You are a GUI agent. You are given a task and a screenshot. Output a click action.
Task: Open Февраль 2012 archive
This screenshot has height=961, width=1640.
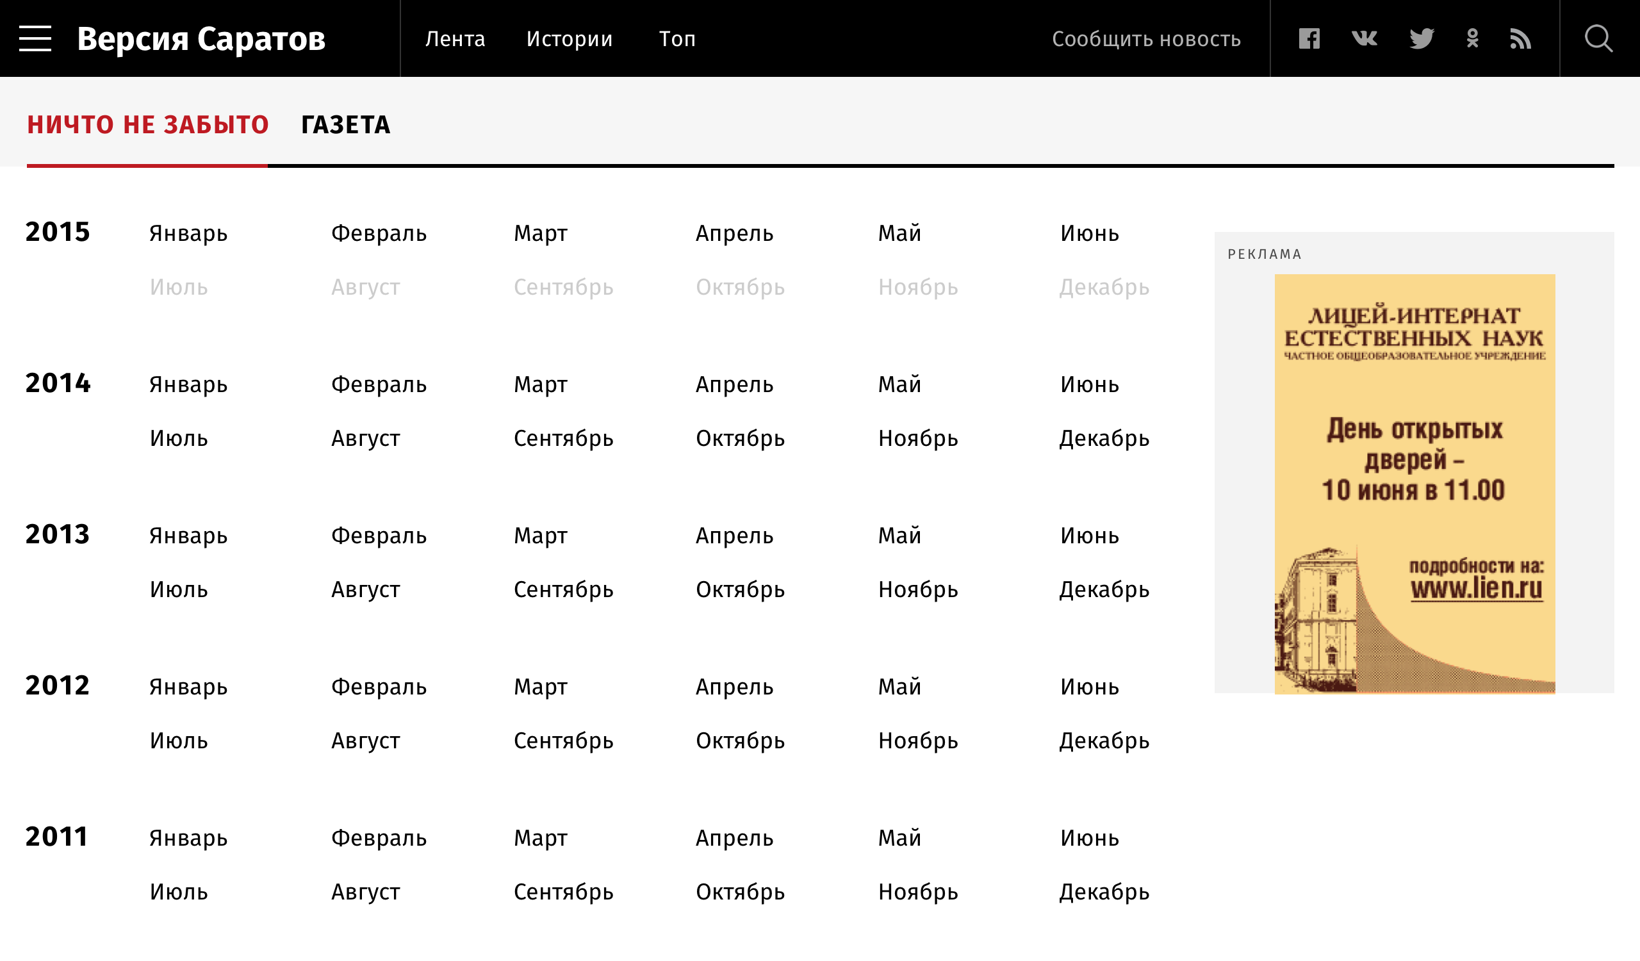[x=379, y=687]
